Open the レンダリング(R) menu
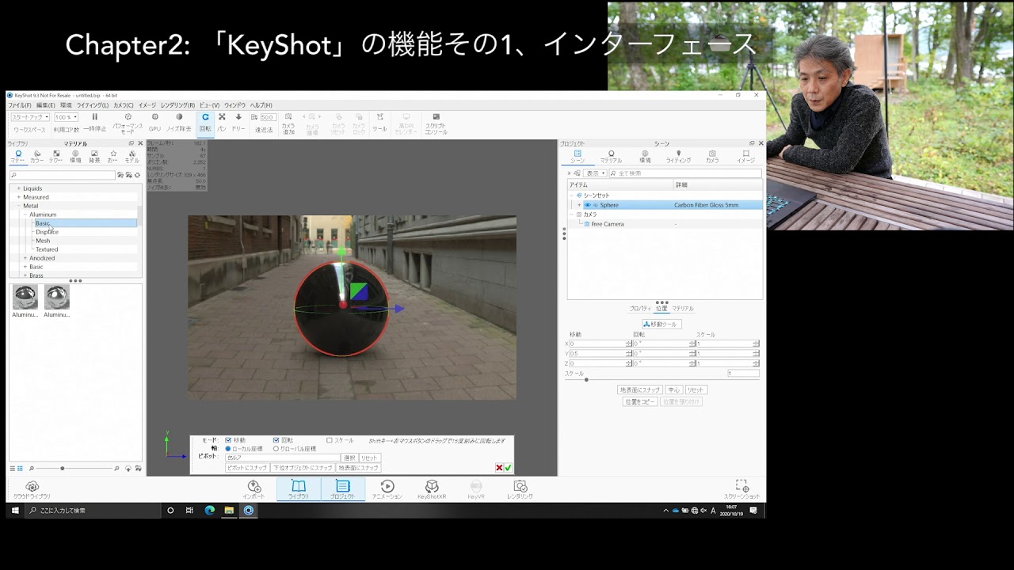 point(177,105)
